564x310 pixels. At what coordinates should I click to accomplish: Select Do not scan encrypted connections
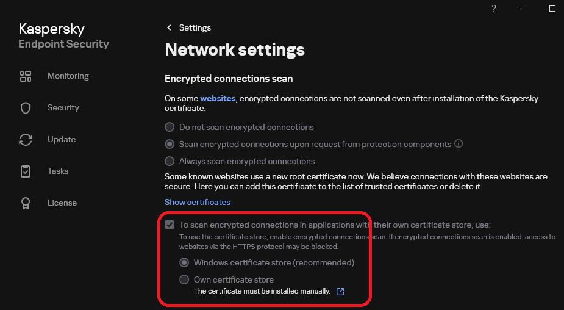170,128
